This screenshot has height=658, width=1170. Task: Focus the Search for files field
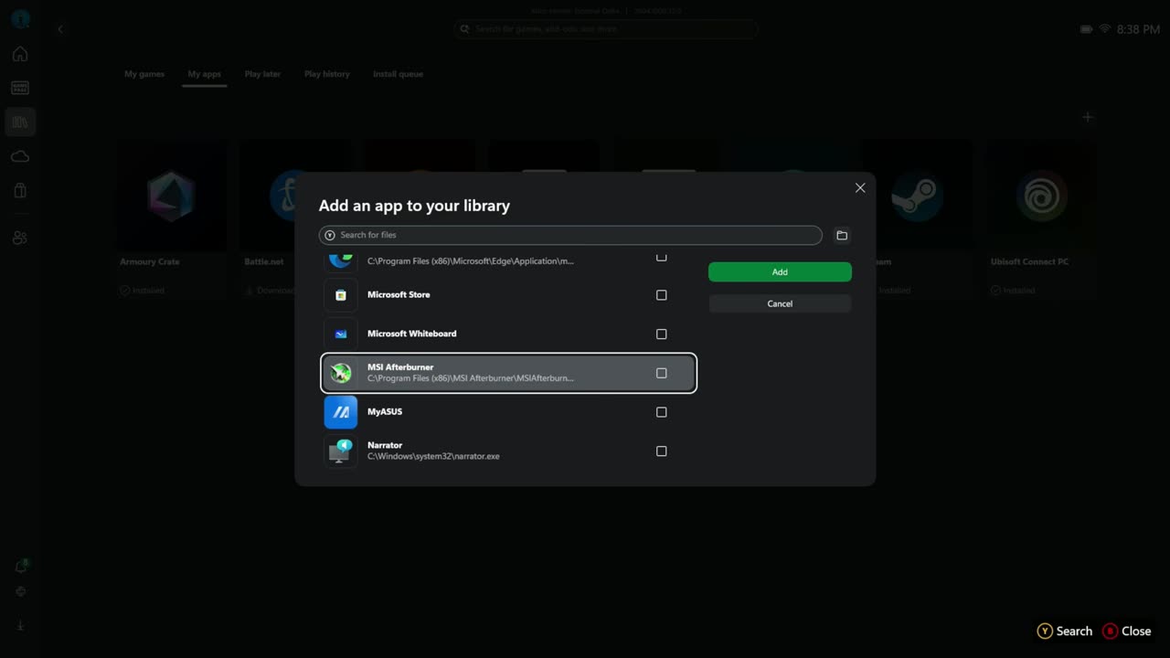(x=570, y=235)
